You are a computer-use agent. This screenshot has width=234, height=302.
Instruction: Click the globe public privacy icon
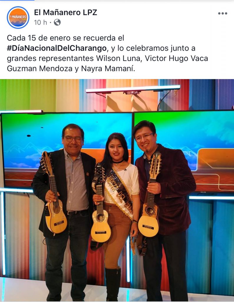[57, 22]
